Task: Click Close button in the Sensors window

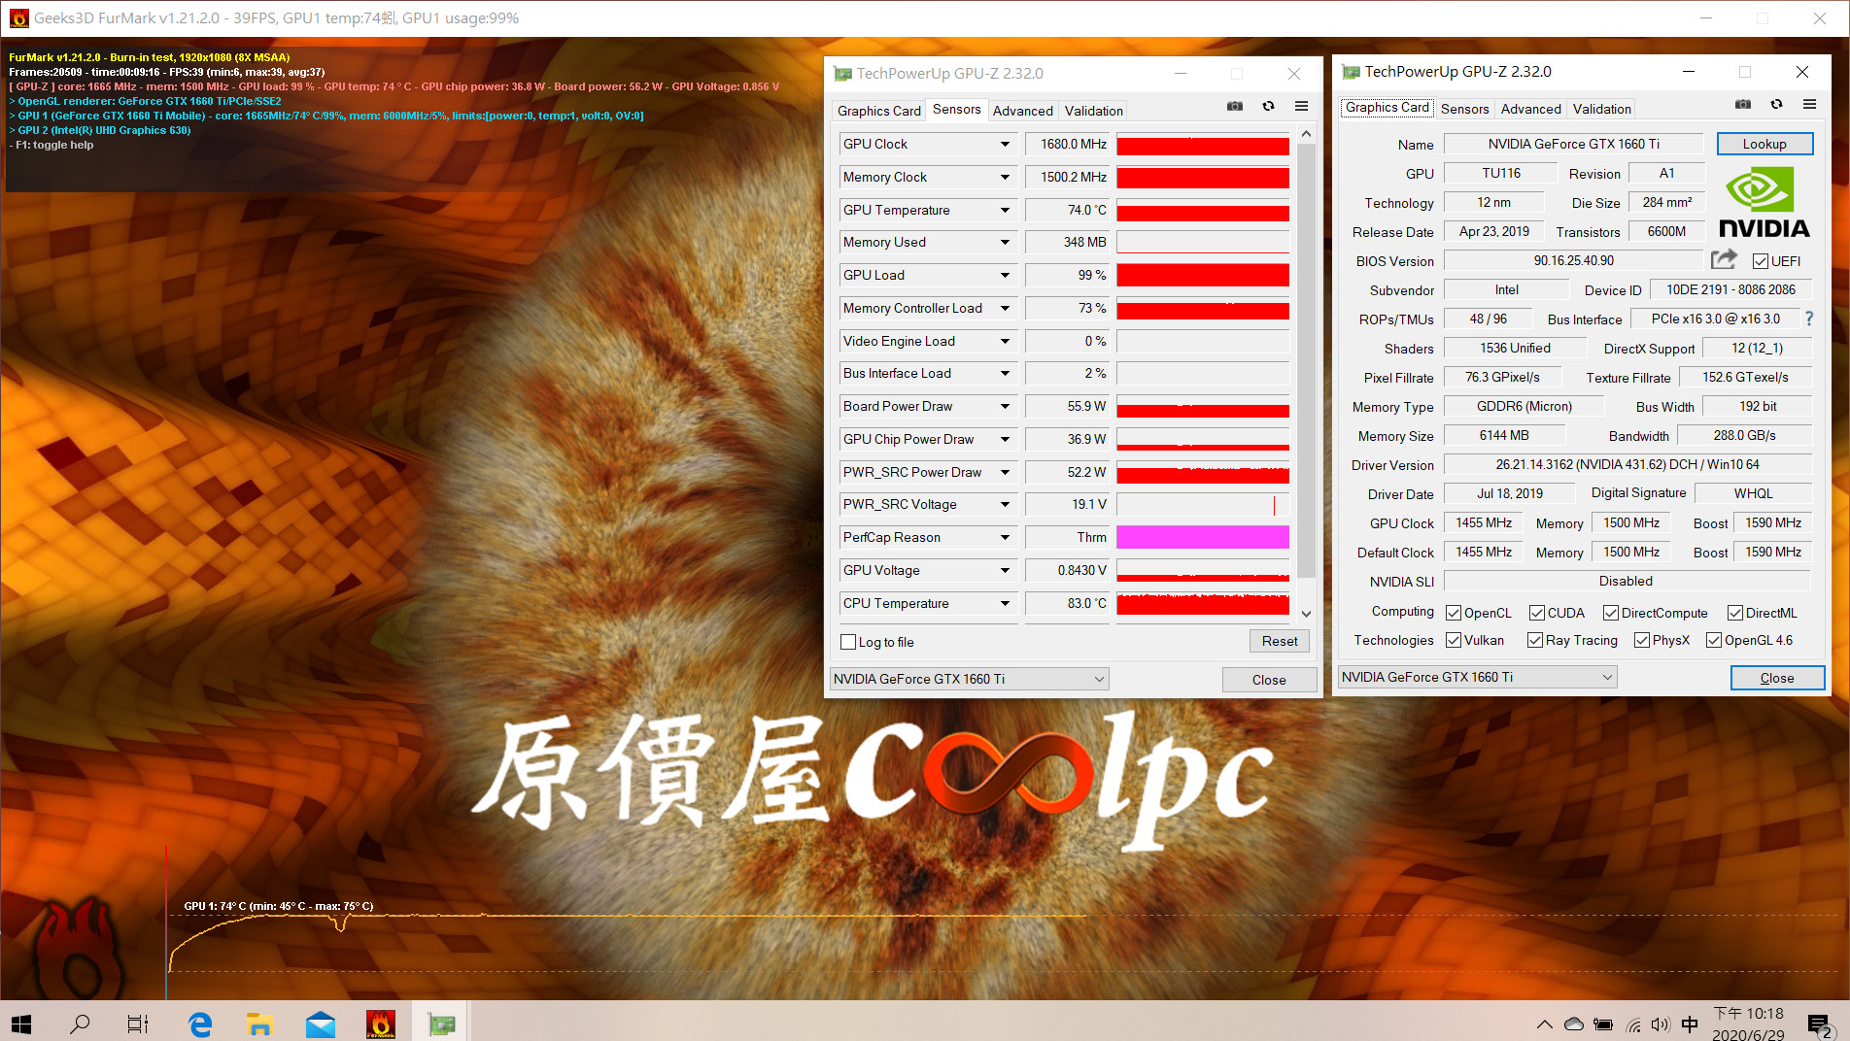Action: pos(1269,680)
